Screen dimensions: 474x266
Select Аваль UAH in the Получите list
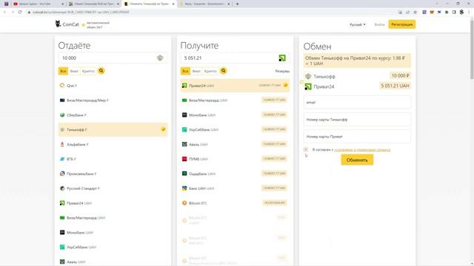(x=235, y=145)
